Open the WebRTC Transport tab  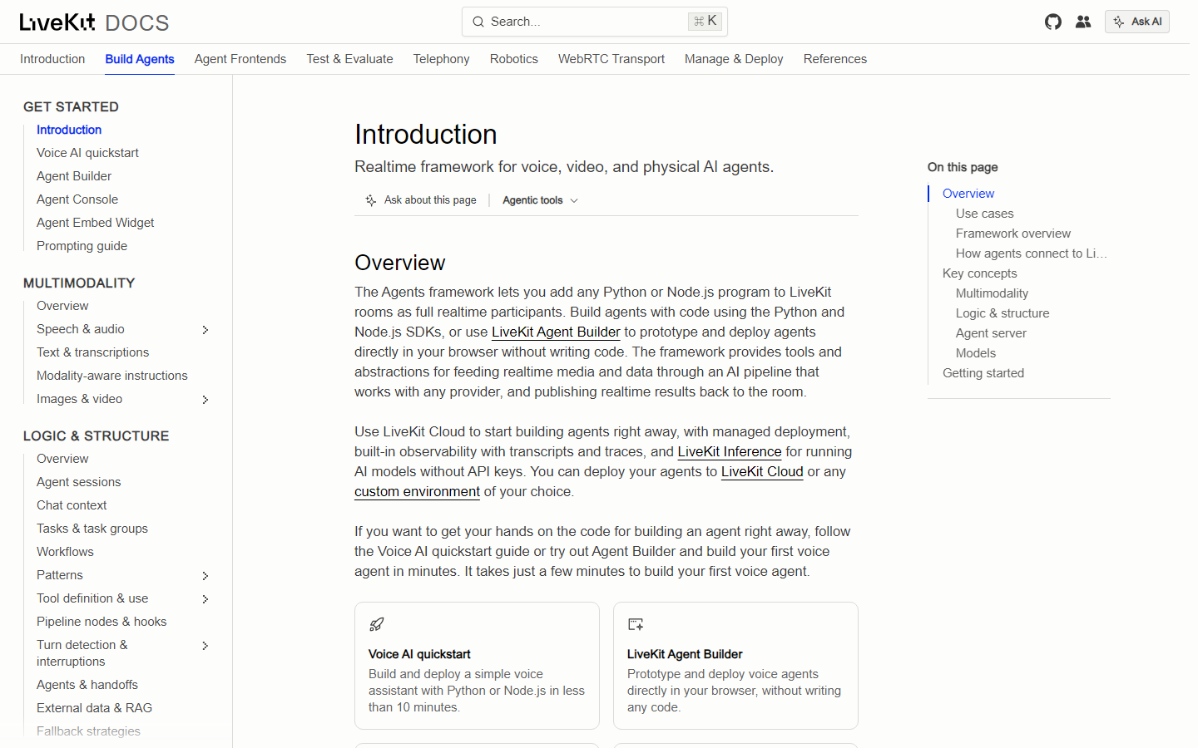pos(611,59)
